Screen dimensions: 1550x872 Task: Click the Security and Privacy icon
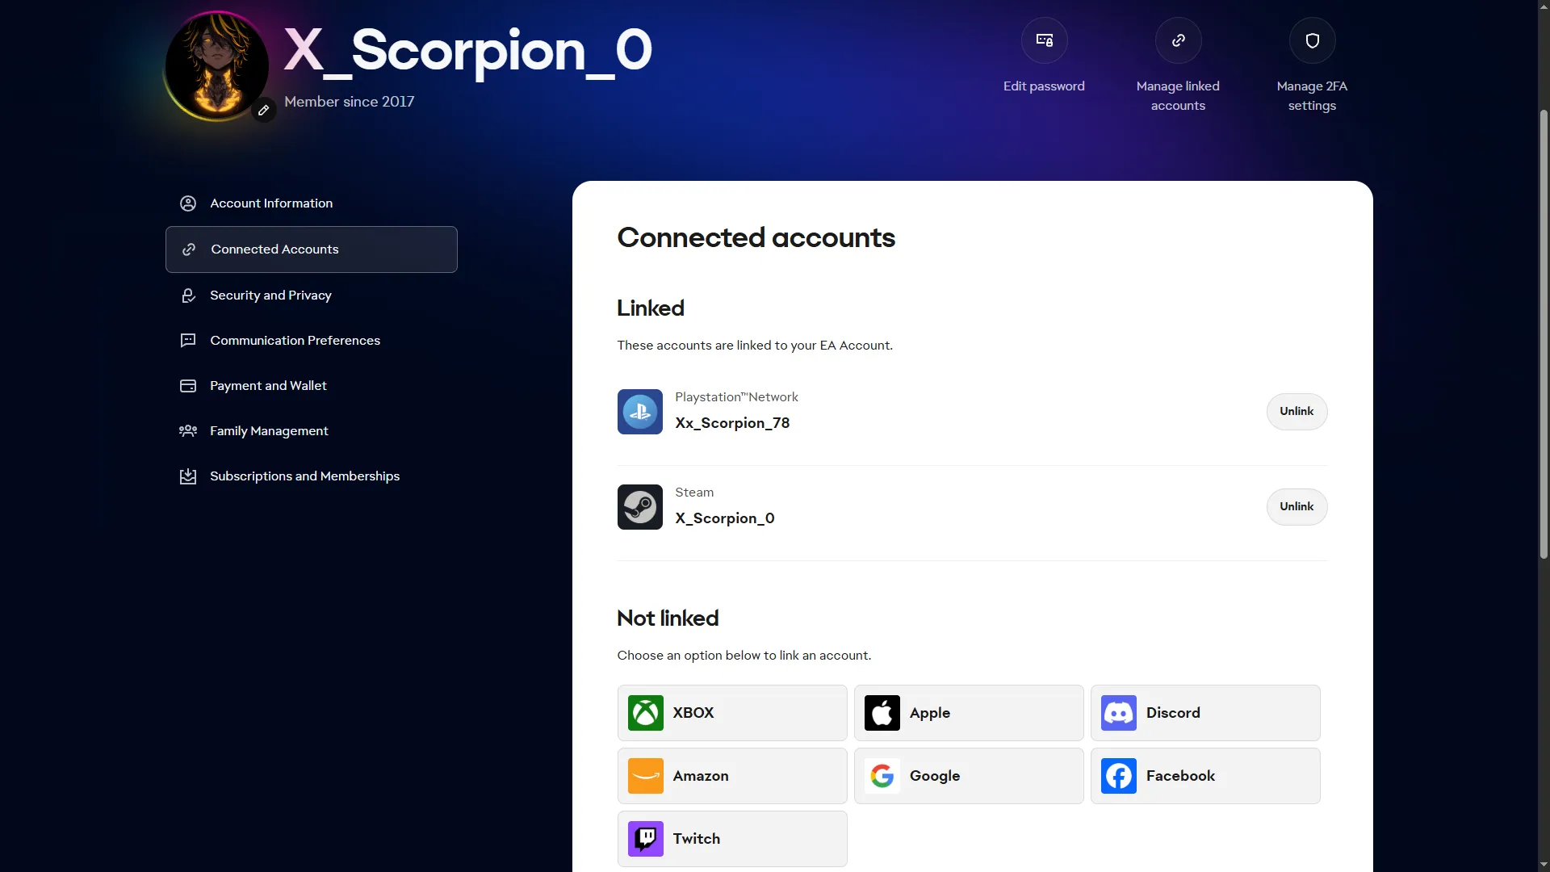[x=188, y=296]
